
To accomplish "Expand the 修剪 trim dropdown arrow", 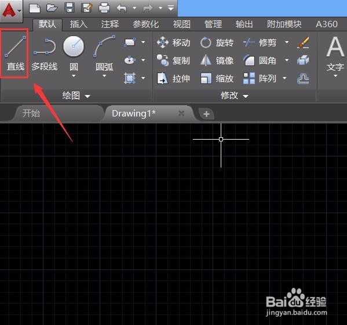I will click(x=287, y=42).
